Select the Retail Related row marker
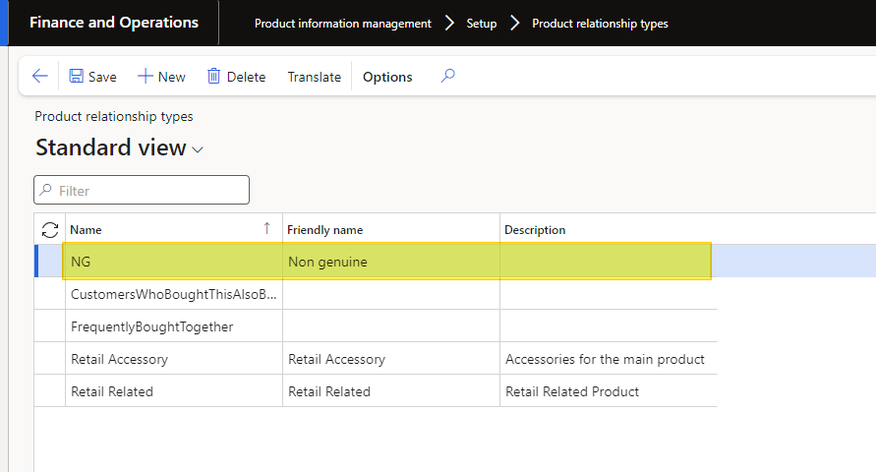This screenshot has height=472, width=876. tap(50, 391)
